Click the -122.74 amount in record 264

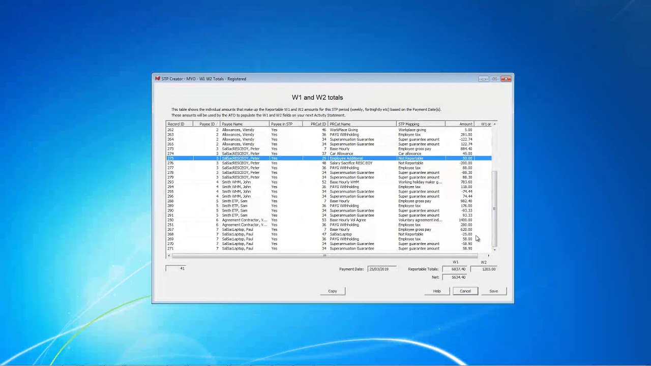point(466,139)
